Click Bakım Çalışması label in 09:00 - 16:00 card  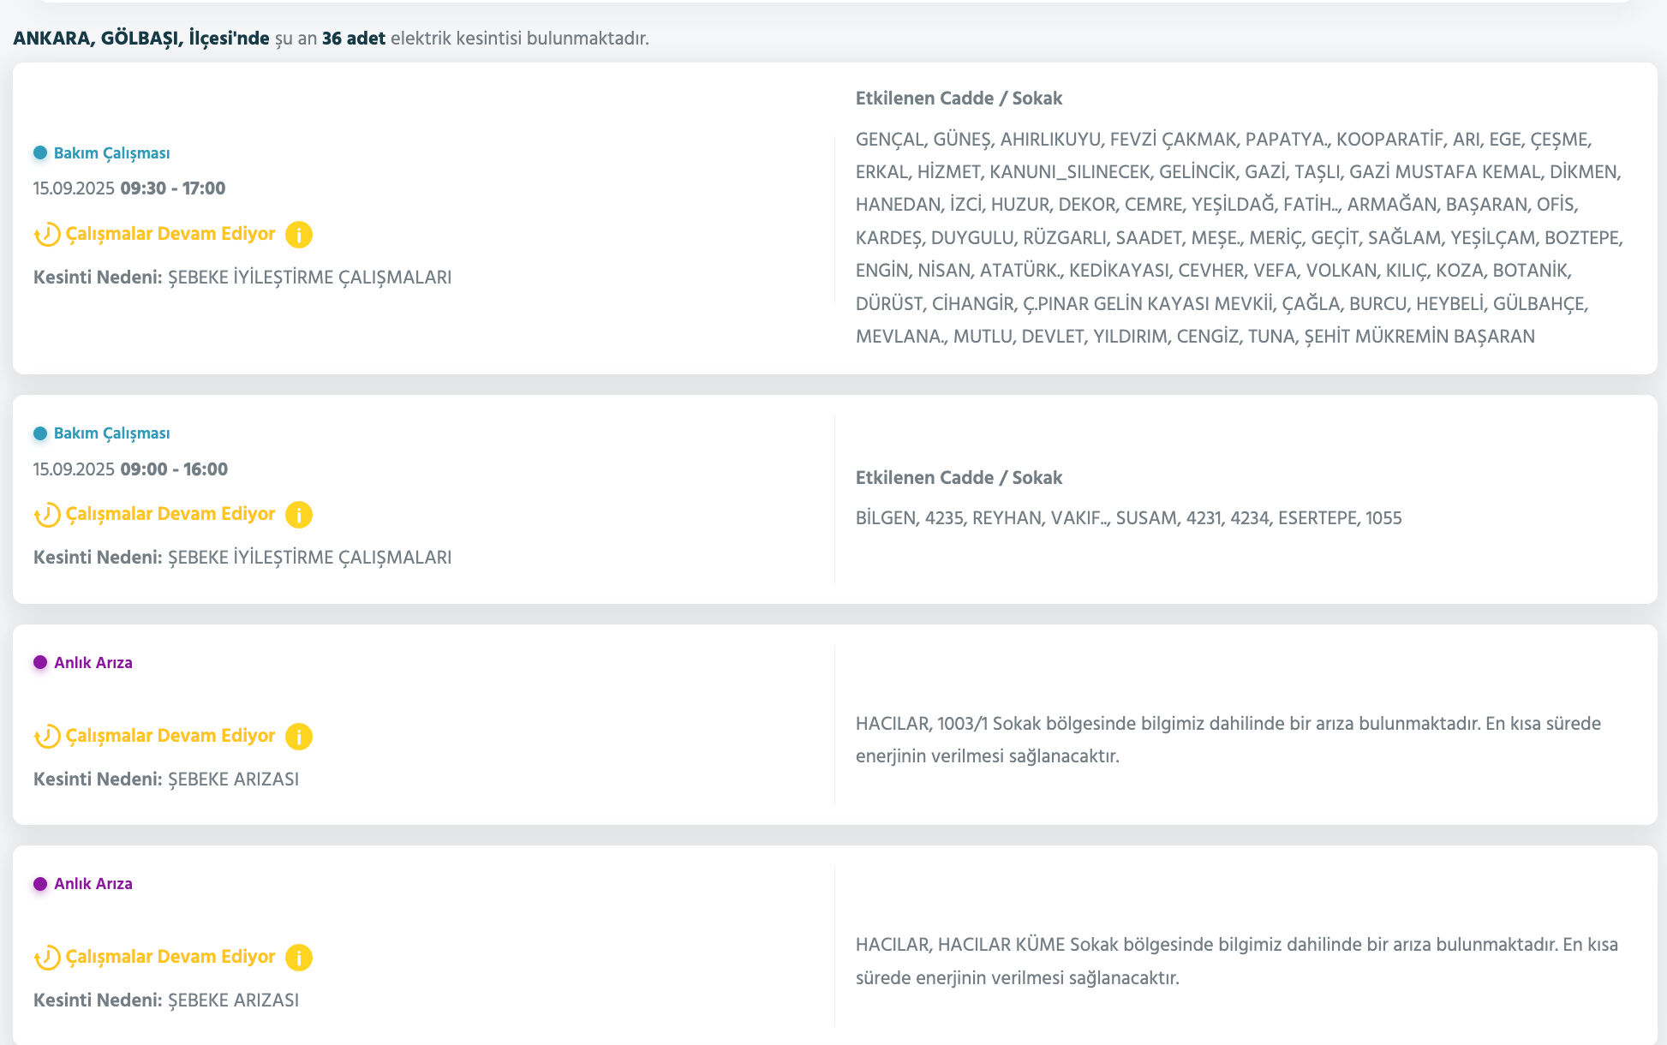point(111,433)
